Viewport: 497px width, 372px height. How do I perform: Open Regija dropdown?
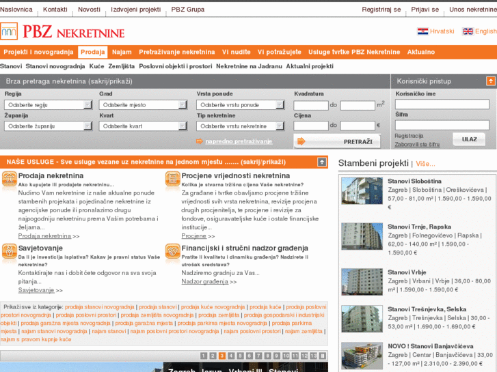click(x=48, y=105)
